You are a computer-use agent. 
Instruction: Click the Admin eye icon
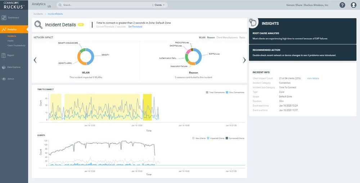(4, 79)
